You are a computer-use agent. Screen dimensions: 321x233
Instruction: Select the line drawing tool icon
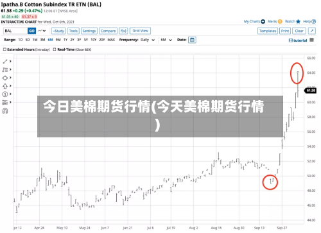5,62
